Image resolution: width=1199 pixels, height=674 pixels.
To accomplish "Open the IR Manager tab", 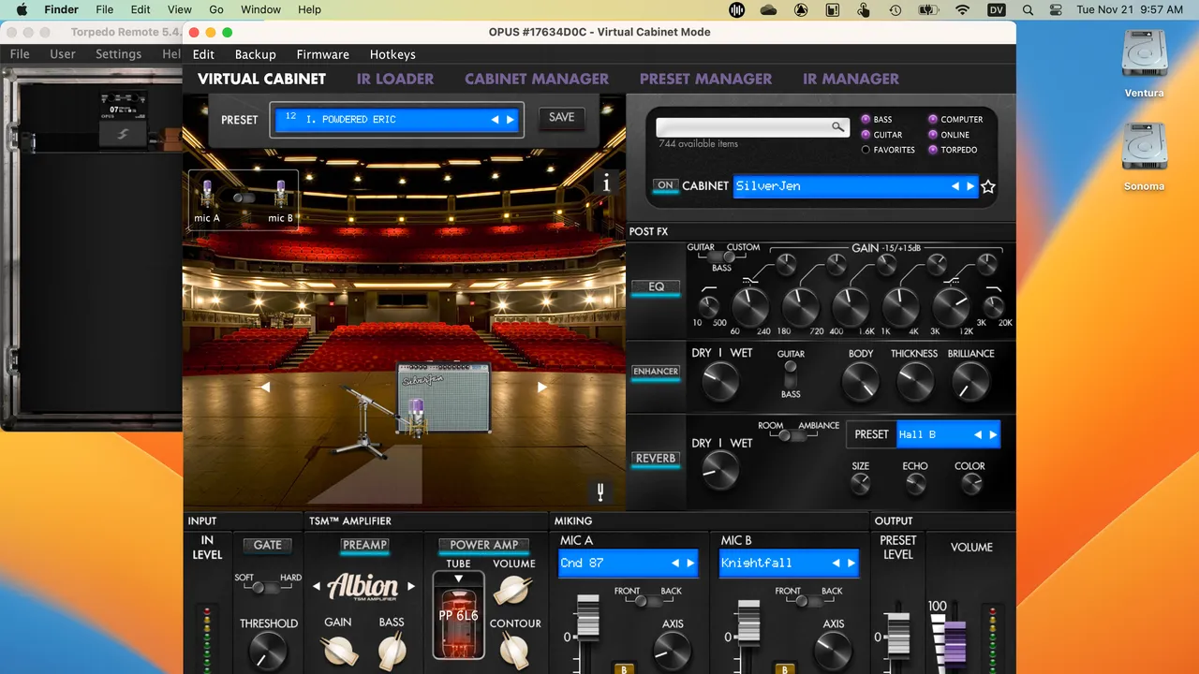I will [x=851, y=79].
